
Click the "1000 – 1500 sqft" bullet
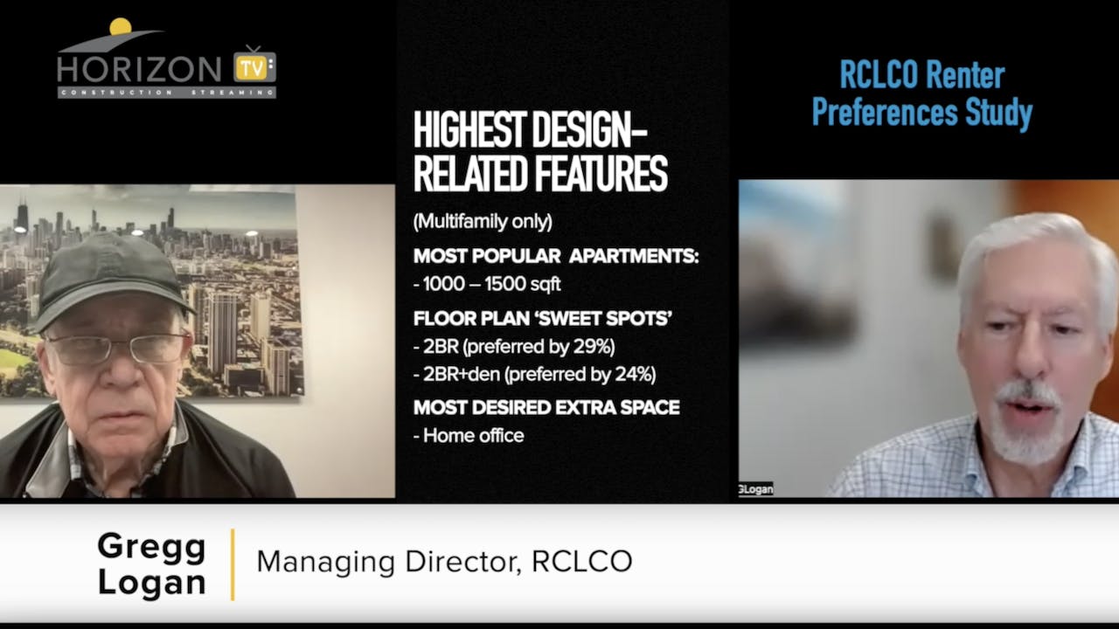(487, 285)
